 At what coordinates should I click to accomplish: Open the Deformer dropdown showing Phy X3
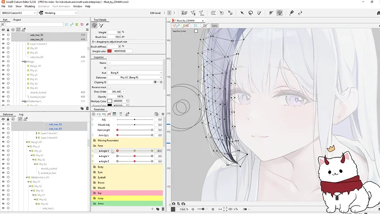click(135, 77)
